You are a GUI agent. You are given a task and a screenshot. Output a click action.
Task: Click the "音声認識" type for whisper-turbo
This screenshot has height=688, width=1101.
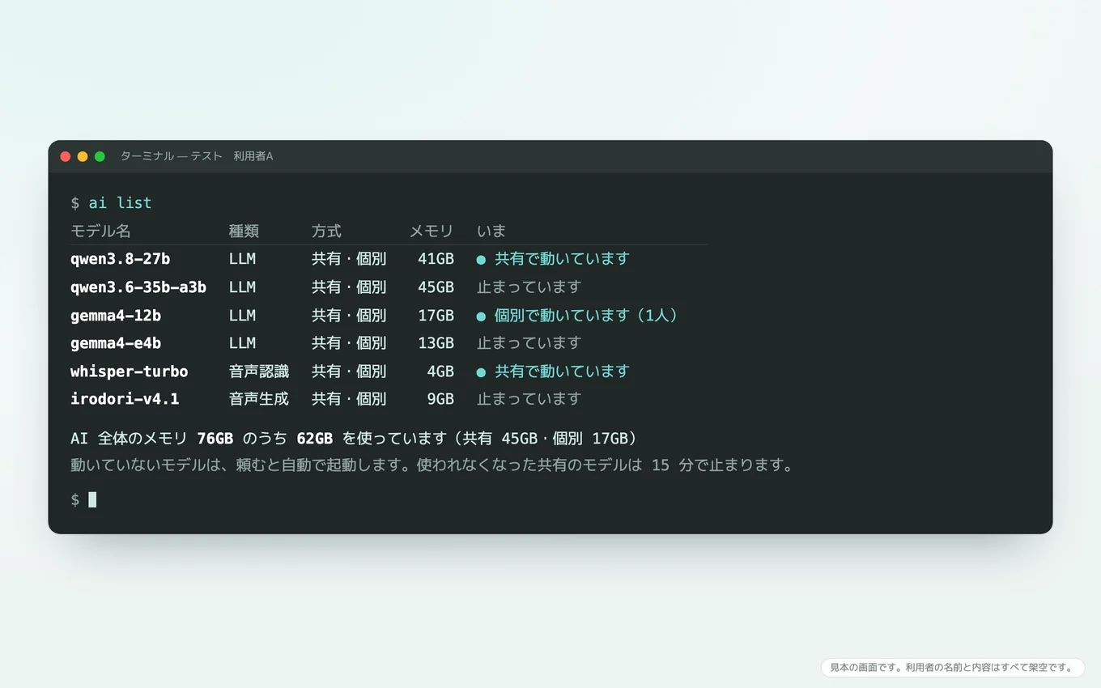tap(259, 372)
